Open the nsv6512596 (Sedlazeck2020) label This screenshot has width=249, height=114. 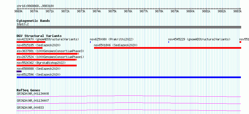[x=39, y=75]
